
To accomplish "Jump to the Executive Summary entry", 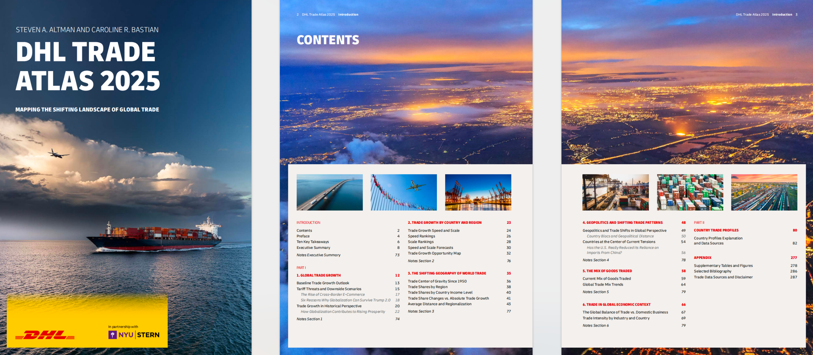I will [348, 248].
